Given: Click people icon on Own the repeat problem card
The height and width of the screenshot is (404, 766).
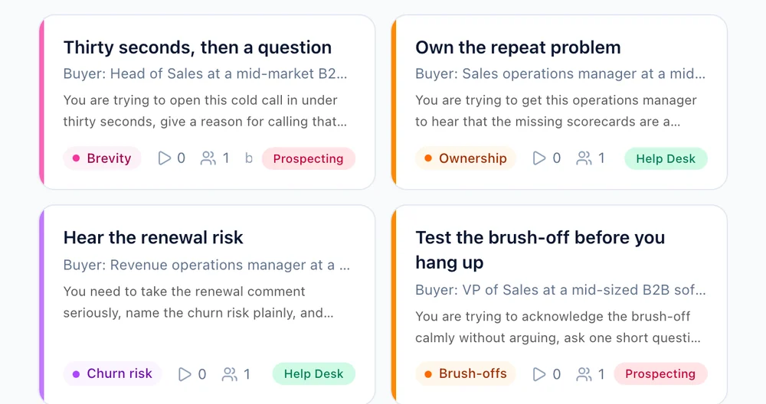Looking at the screenshot, I should pos(584,158).
